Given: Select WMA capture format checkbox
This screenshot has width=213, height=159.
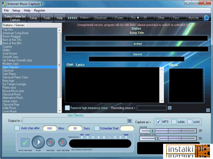Looking at the screenshot, I should click(174, 122).
